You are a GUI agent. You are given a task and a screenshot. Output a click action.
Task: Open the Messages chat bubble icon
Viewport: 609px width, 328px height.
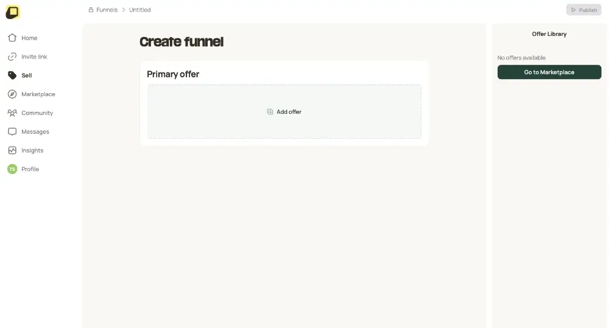(x=12, y=131)
